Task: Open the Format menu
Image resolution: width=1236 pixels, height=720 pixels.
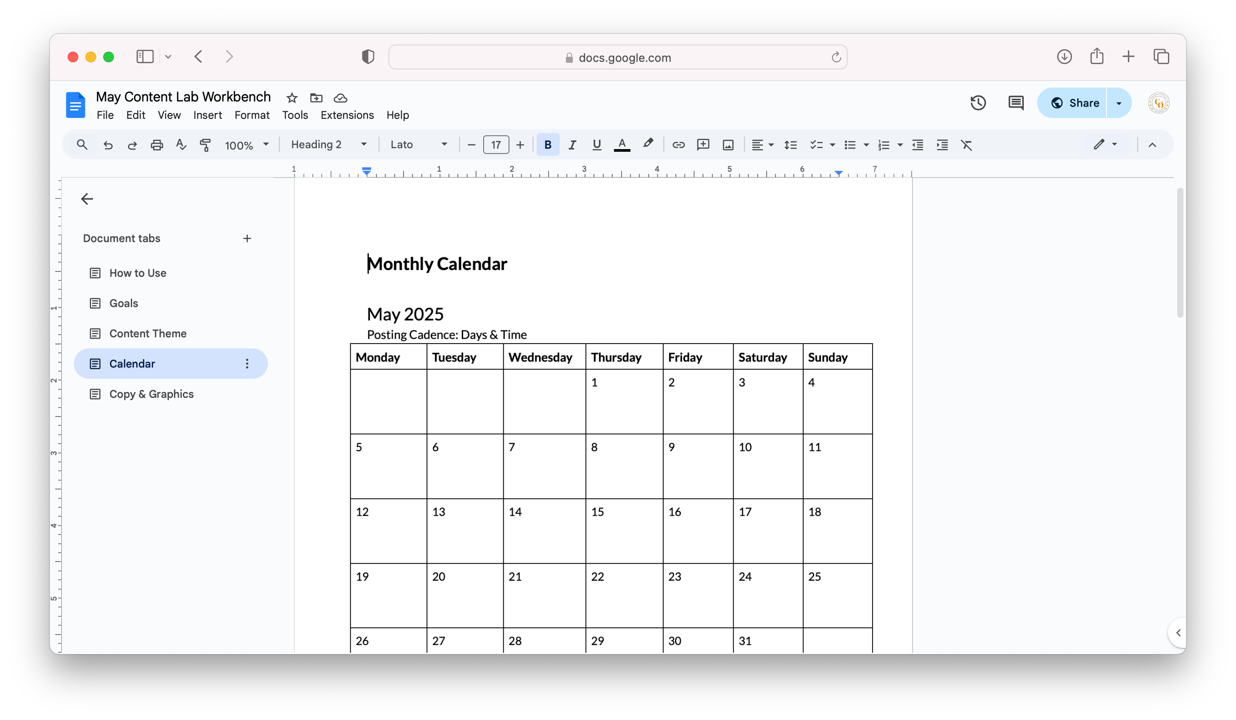Action: 252,115
